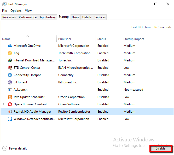Click the Microsoft OneDrive cloud icon
The width and height of the screenshot is (174, 155).
tap(10, 46)
